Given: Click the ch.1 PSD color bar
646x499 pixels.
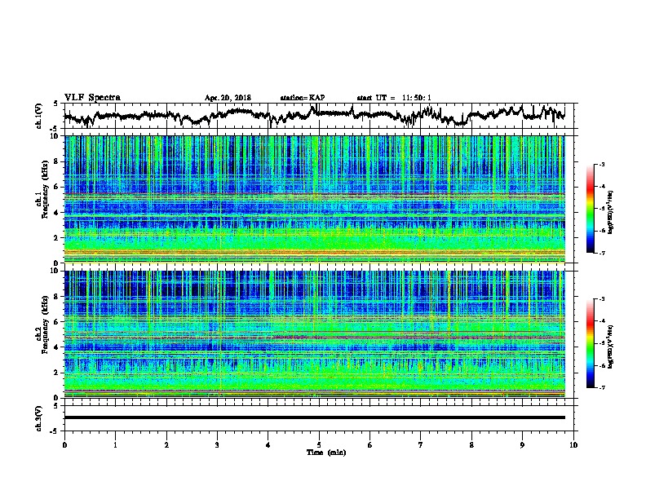Looking at the screenshot, I should [590, 209].
